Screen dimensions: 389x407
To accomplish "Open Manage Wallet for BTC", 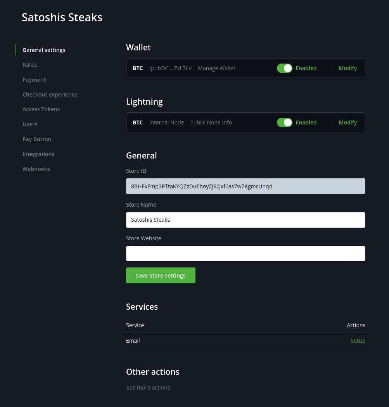I will 216,68.
